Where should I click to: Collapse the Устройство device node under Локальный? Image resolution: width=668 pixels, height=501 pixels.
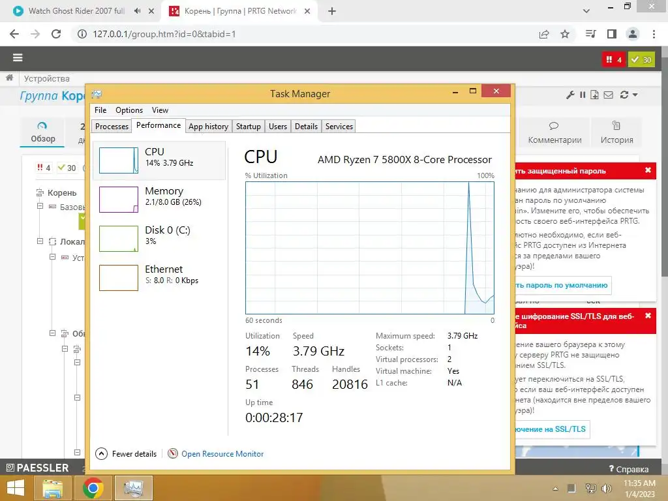52,257
